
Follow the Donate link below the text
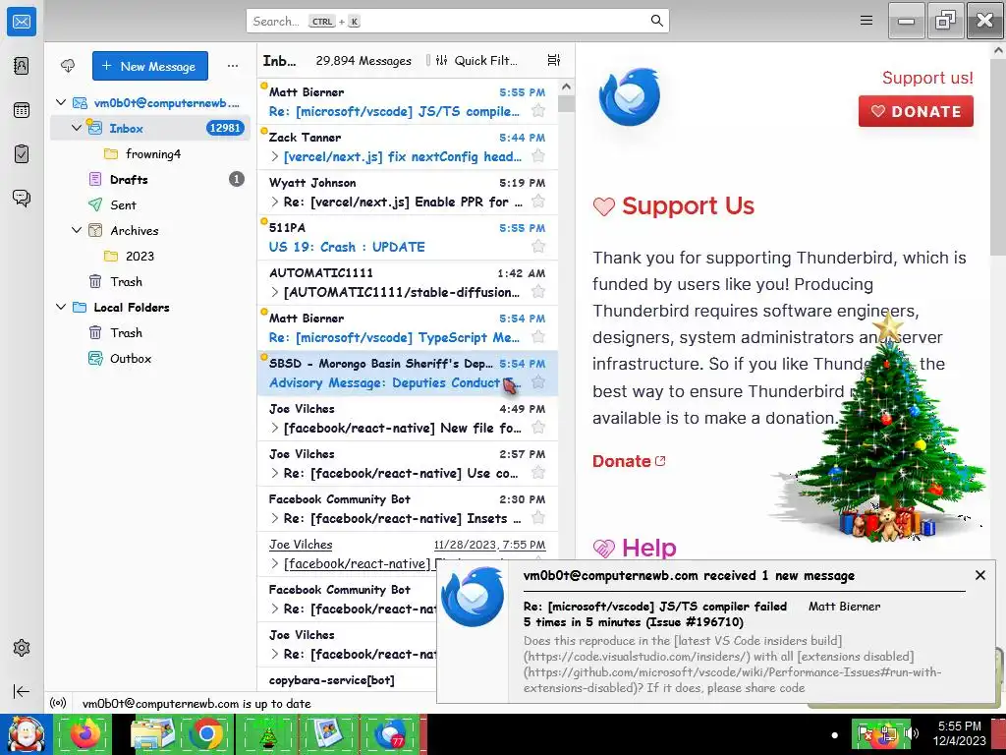click(629, 461)
